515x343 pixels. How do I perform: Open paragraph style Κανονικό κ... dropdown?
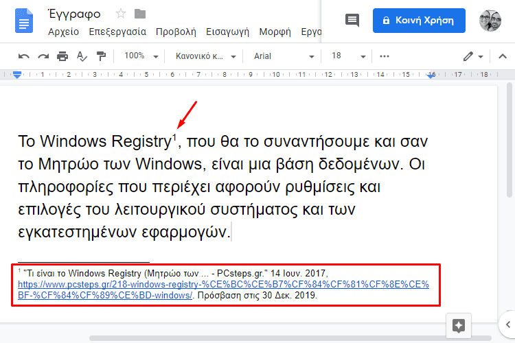pos(205,56)
